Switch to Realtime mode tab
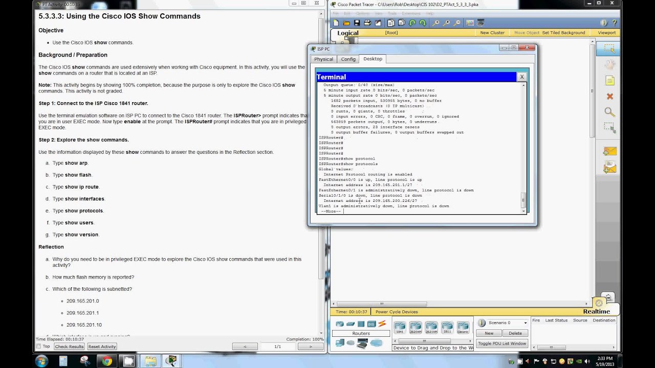The height and width of the screenshot is (368, 655). 596,312
